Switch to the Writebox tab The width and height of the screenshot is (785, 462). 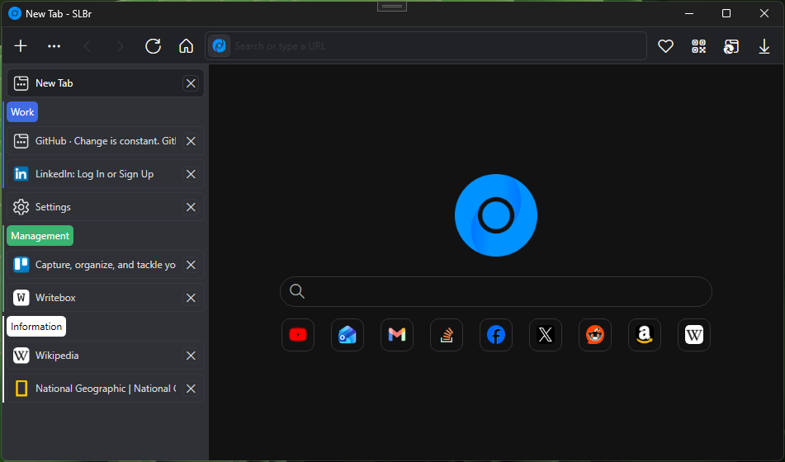(106, 298)
